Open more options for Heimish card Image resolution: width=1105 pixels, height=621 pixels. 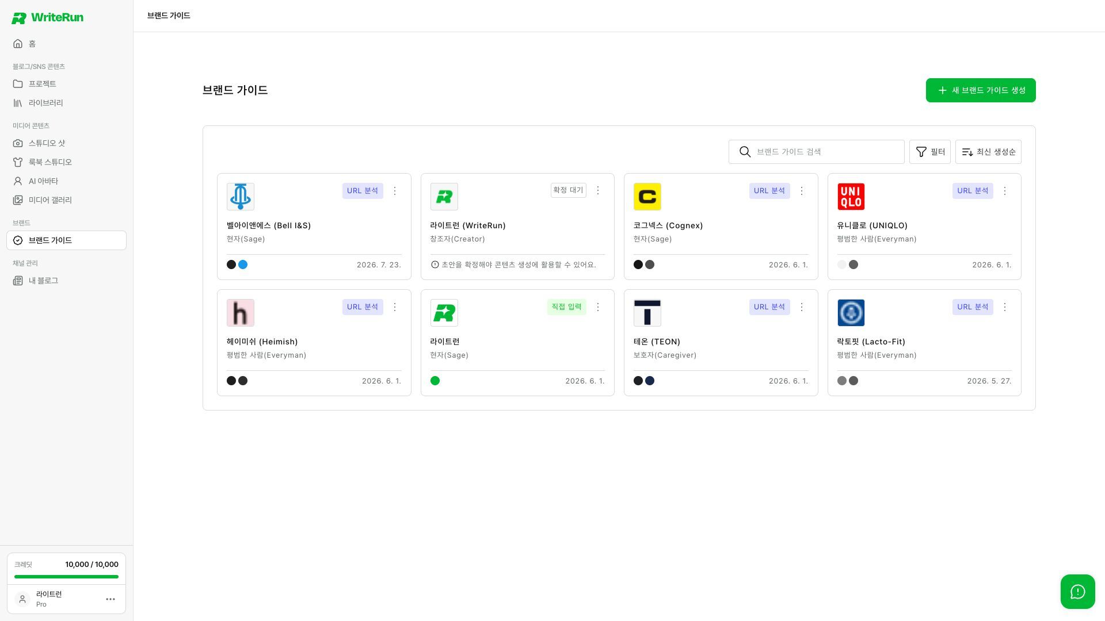pyautogui.click(x=395, y=307)
